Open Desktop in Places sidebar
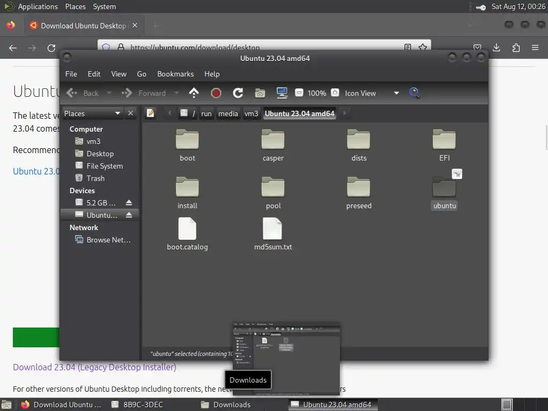Screen dimensions: 548x411 pos(100,154)
